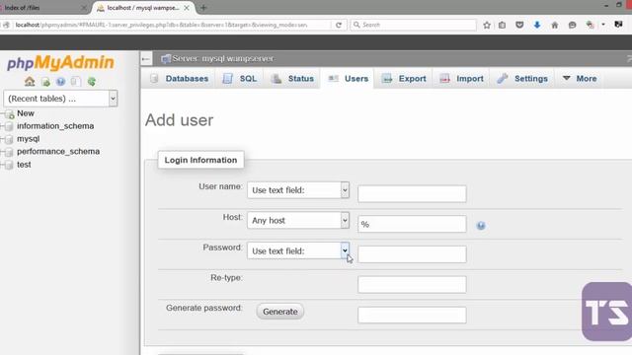Open phpMyAdmin documentation icon in sidebar
632x355 pixels.
tap(60, 82)
